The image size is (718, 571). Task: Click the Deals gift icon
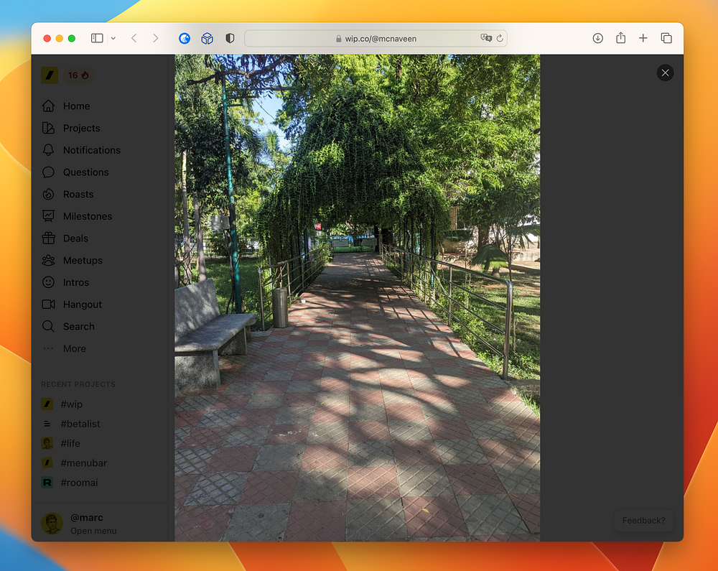click(x=48, y=238)
